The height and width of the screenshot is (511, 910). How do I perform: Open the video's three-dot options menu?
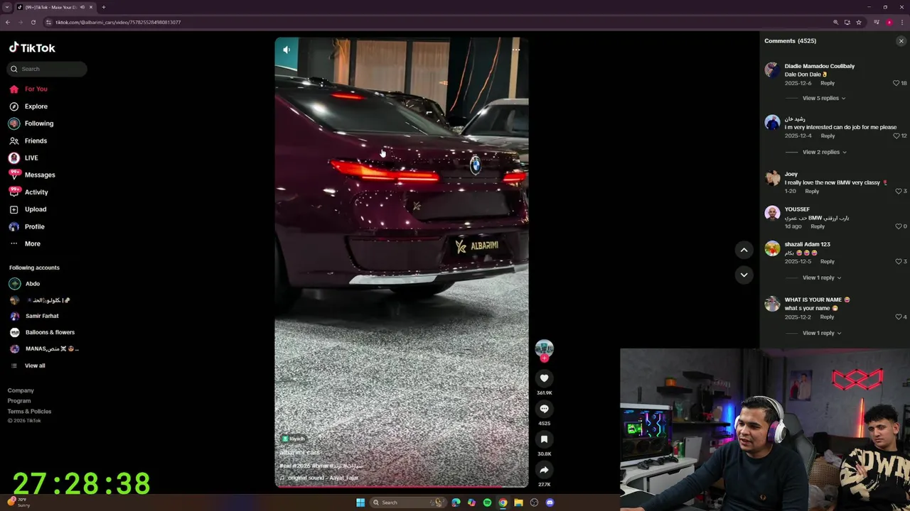pyautogui.click(x=515, y=50)
